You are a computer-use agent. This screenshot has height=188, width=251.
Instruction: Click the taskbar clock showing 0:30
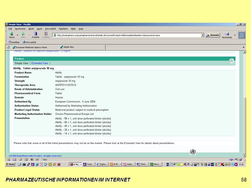pyautogui.click(x=241, y=164)
